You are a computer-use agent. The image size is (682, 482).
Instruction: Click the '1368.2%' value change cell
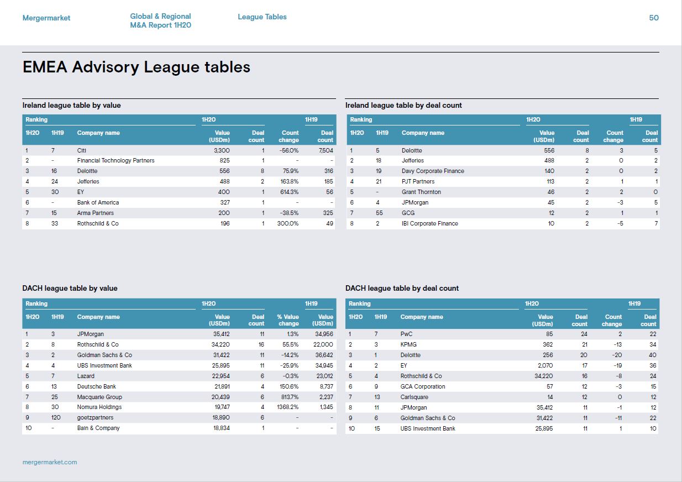[x=287, y=407]
